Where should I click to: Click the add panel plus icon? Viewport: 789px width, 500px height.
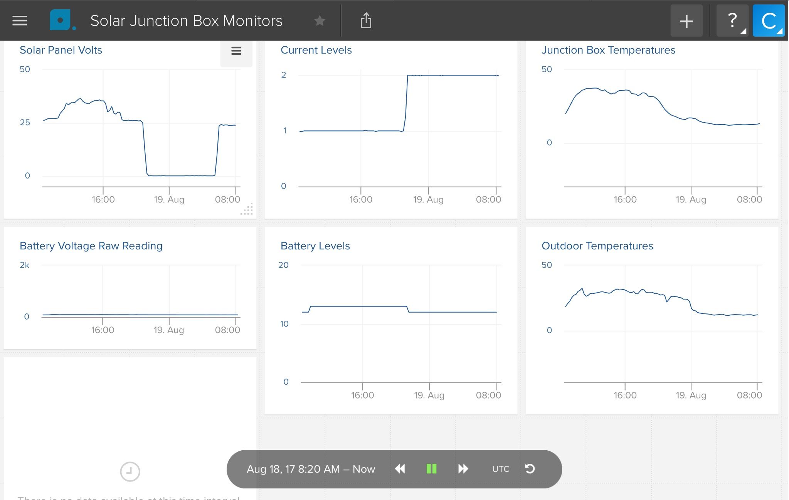tap(686, 20)
